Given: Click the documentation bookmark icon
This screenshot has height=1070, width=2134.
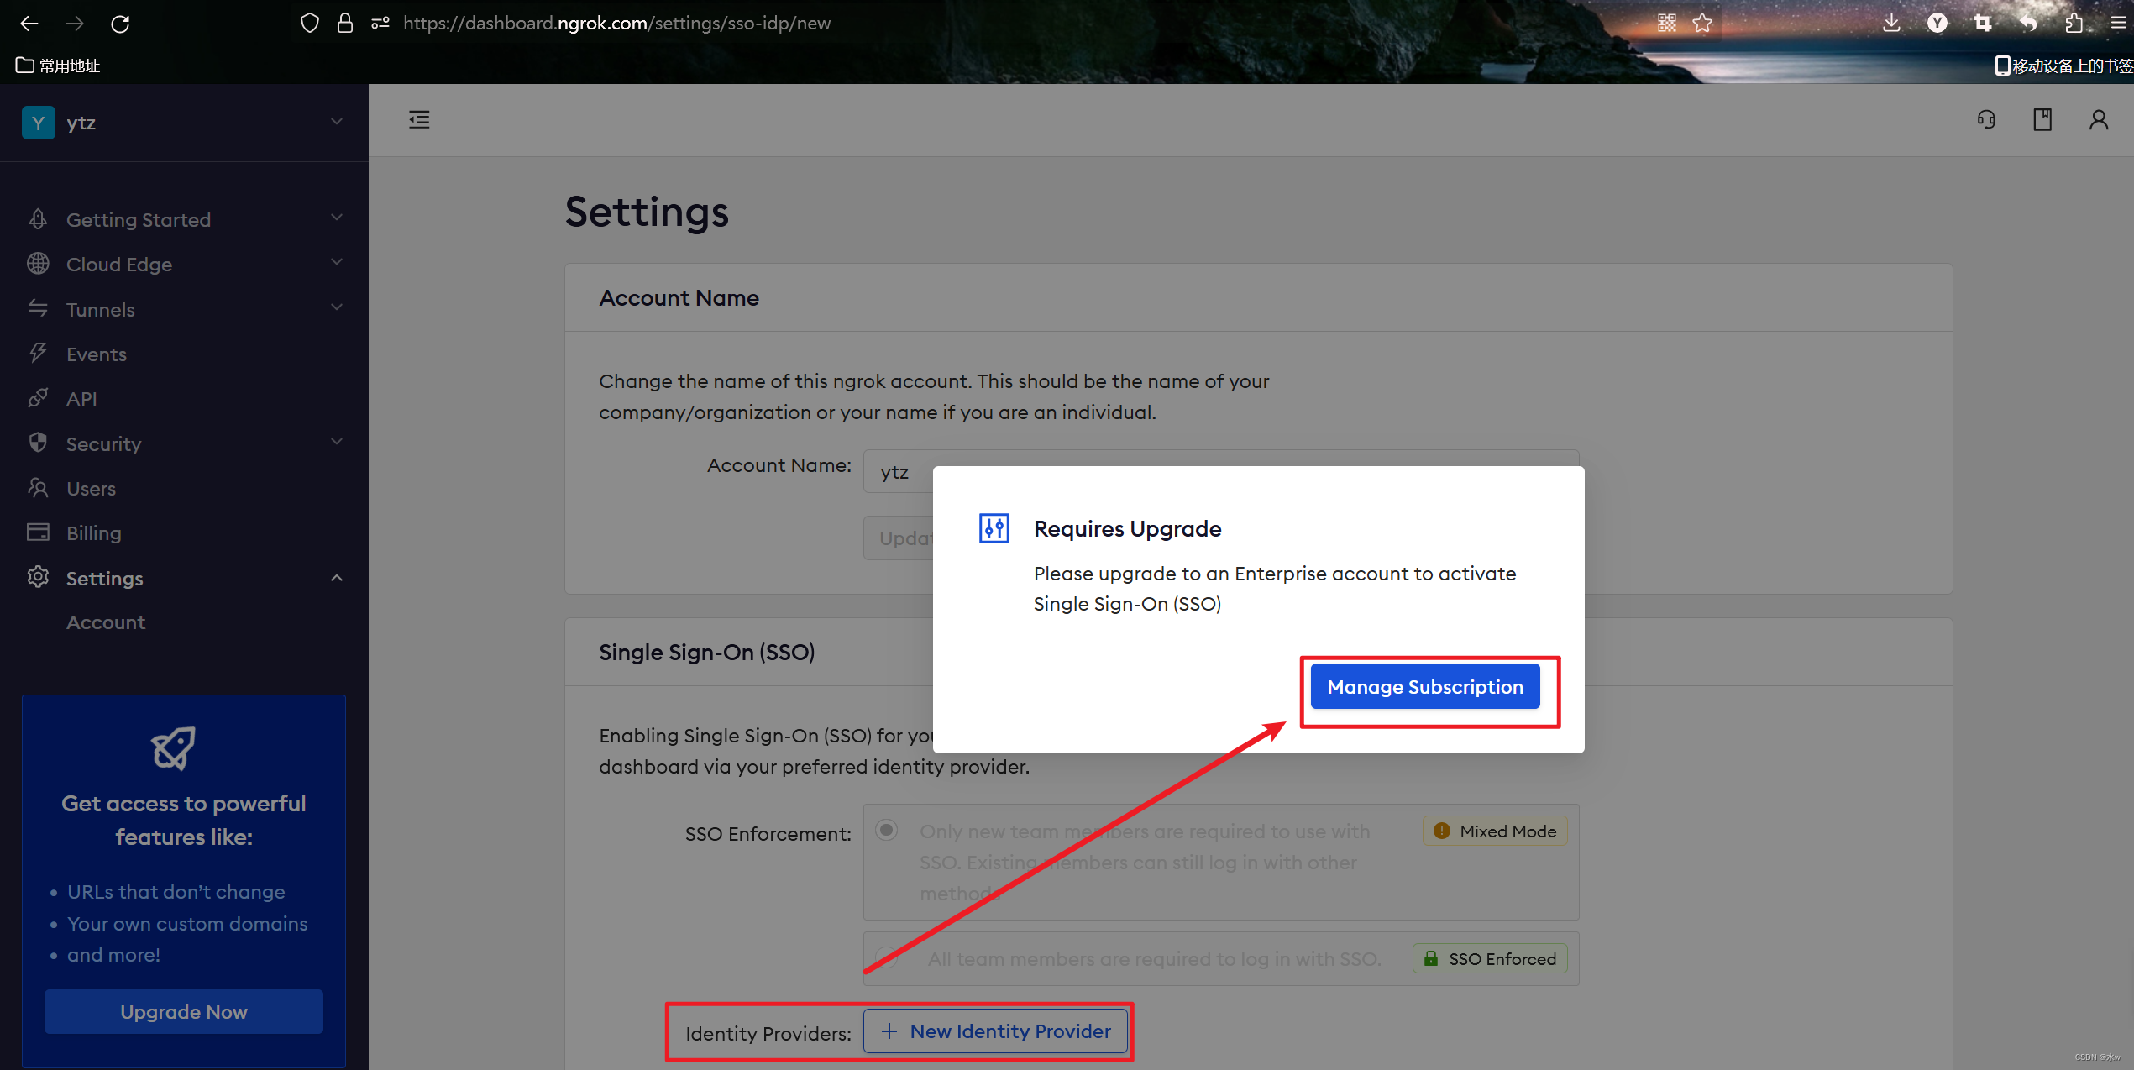Looking at the screenshot, I should [2042, 120].
